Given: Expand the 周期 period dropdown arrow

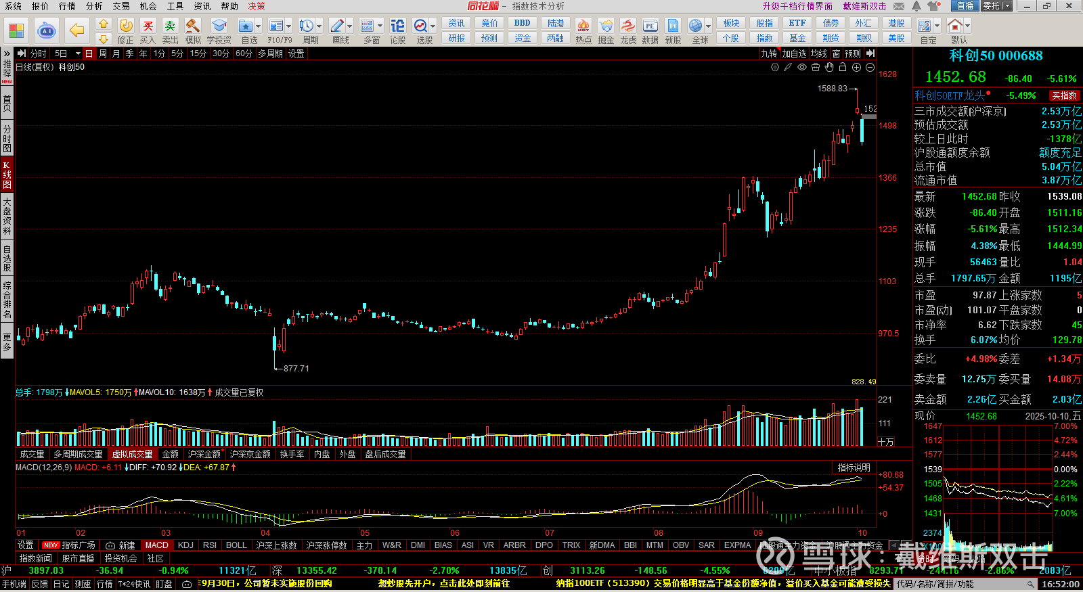Looking at the screenshot, I should 319,26.
